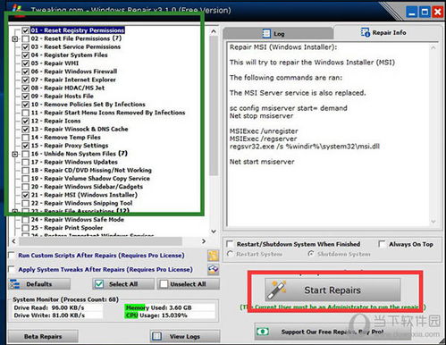Tick Restart/Shutdown System When Finished
446x345 pixels.
[x=230, y=244]
